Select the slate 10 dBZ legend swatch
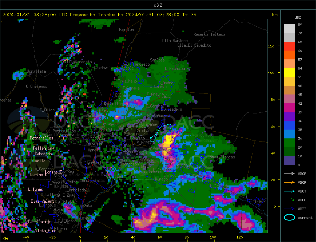 [289, 161]
